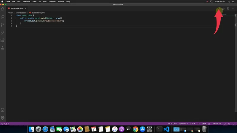Select the Java language mode indicator
This screenshot has height=133, width=237.
point(204,124)
